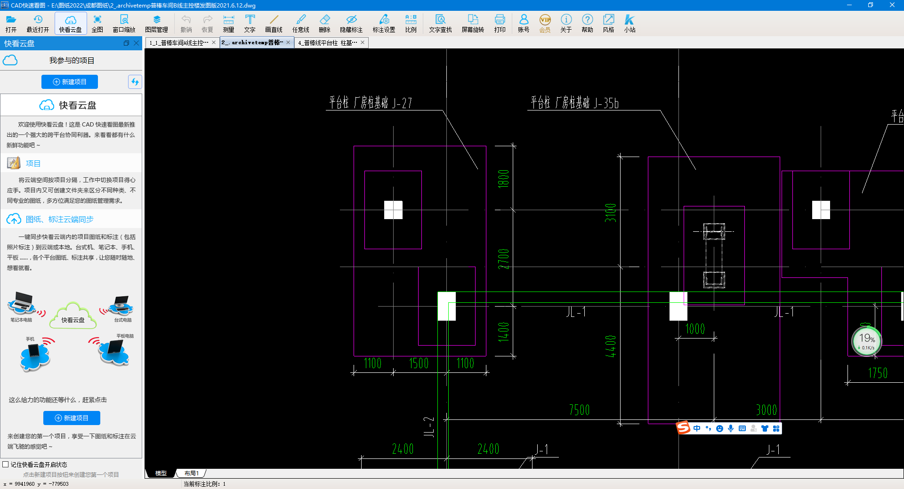Click dimension text 7500 in drawing
The image size is (904, 489).
tap(579, 410)
